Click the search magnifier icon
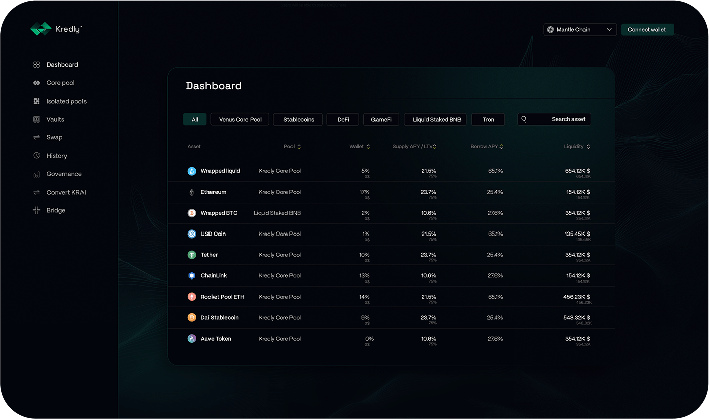Viewport: 709px width, 419px height. click(x=524, y=119)
